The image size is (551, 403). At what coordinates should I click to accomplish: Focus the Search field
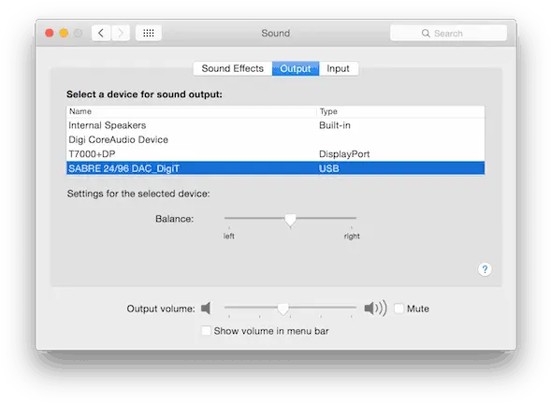click(x=448, y=34)
